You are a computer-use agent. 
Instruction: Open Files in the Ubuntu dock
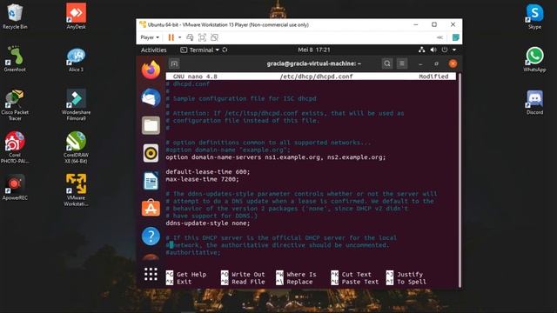151,125
